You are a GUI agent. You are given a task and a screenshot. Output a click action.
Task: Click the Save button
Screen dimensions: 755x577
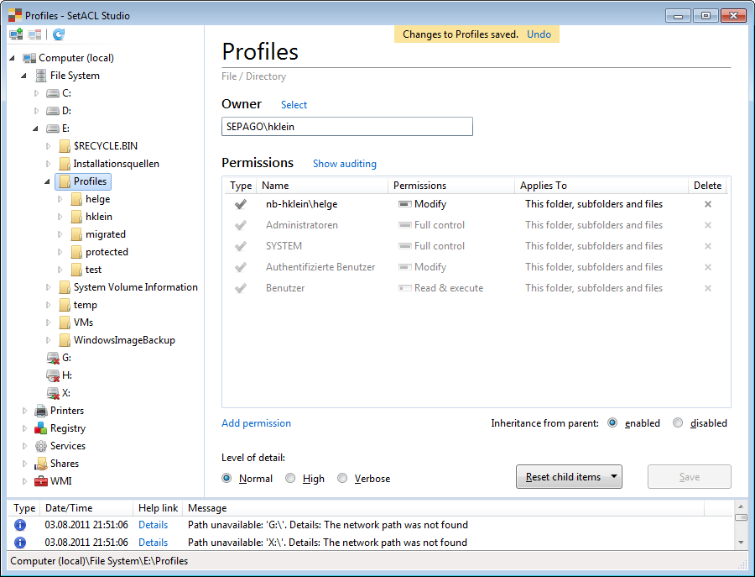coord(689,477)
